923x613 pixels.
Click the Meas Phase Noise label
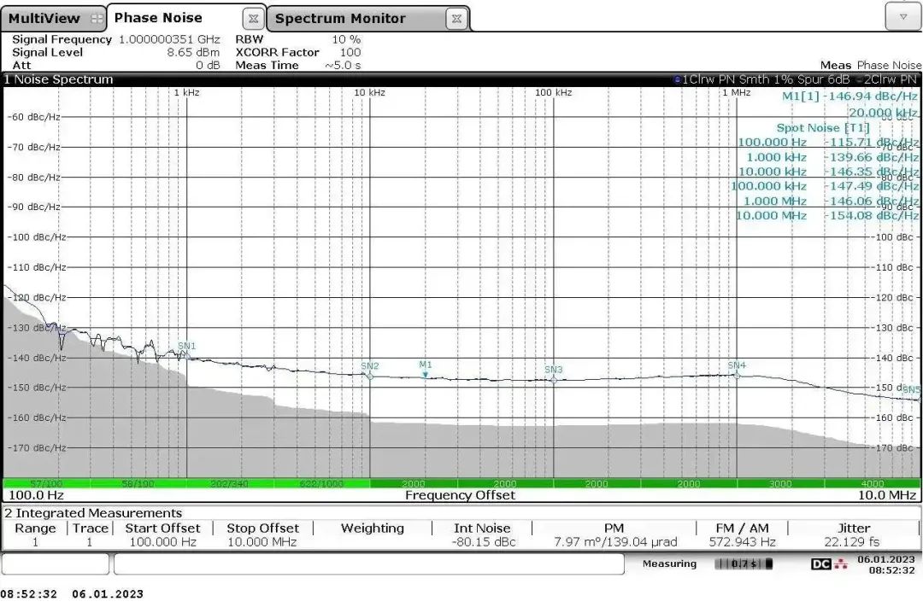coord(871,65)
